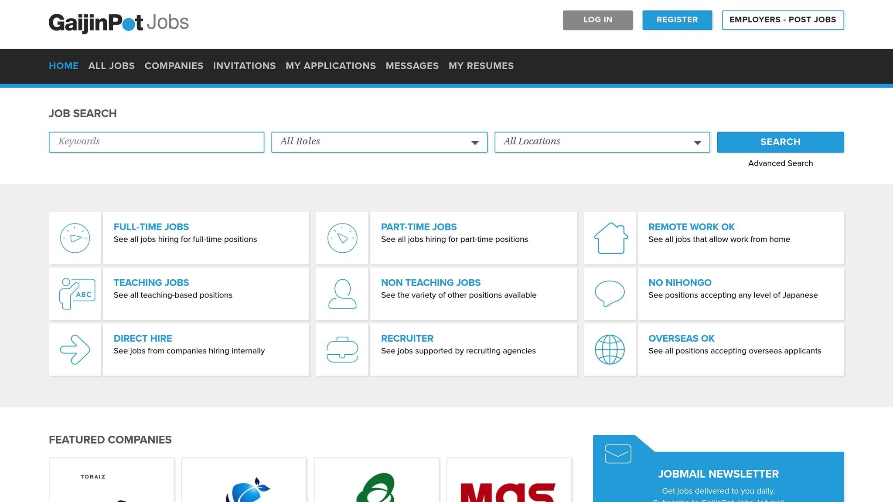The width and height of the screenshot is (893, 502).
Task: Click the Non Teaching Jobs person icon
Action: (342, 294)
